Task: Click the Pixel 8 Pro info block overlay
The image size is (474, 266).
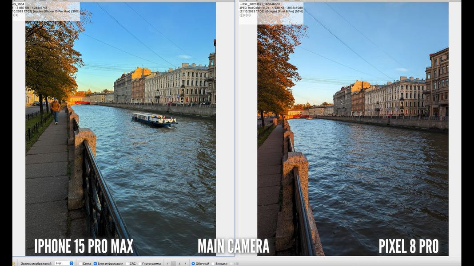Action: 271,11
